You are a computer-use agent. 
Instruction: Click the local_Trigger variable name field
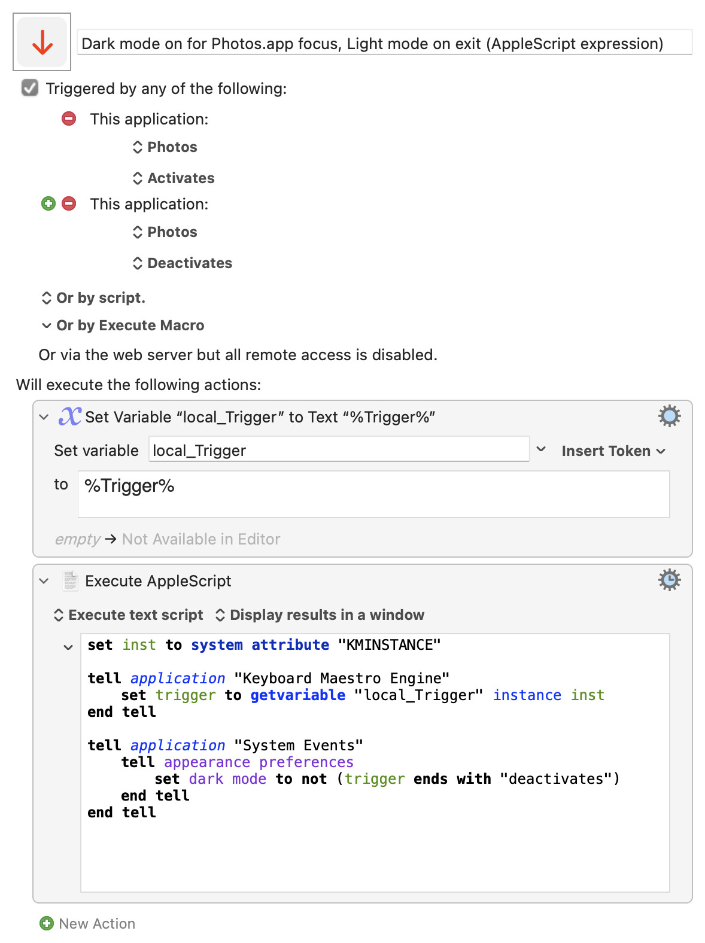(x=339, y=450)
